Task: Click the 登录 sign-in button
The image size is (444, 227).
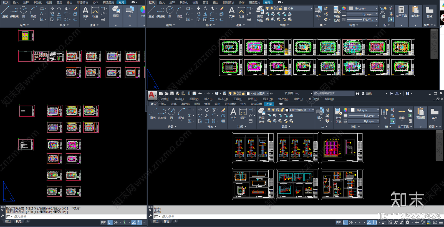Action: [367, 93]
